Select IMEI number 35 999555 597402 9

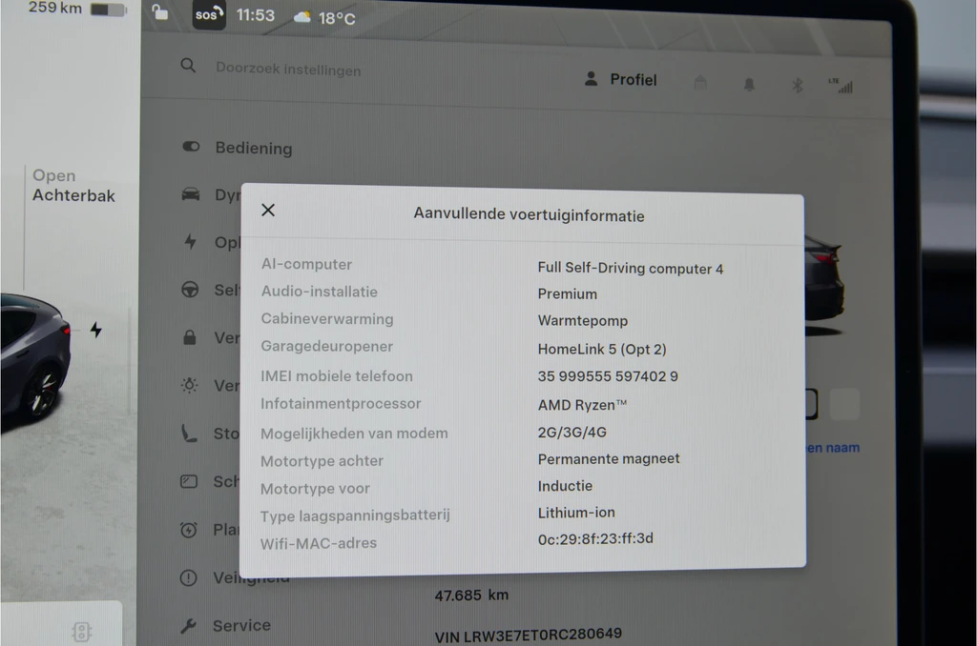coord(608,376)
